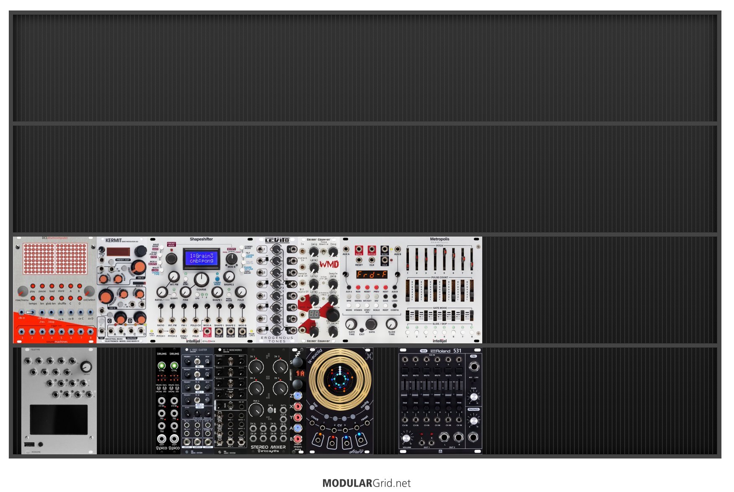Viewport: 734px width, 492px height.
Task: Click the tempo button on DC1 drumcomputer
Action: coord(33,299)
